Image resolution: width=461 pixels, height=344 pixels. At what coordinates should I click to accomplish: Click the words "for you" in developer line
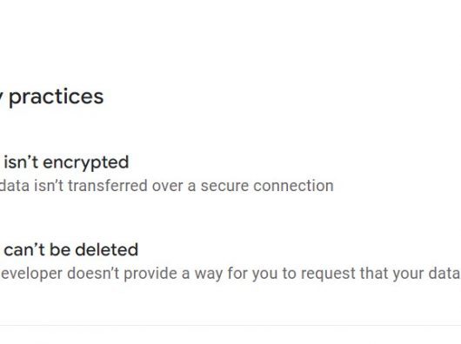(252, 274)
